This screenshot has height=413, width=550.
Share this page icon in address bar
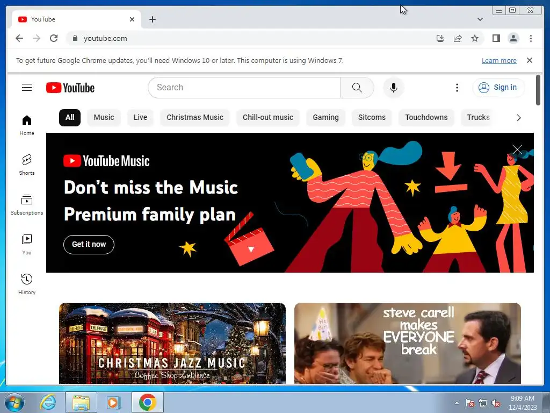pos(458,38)
